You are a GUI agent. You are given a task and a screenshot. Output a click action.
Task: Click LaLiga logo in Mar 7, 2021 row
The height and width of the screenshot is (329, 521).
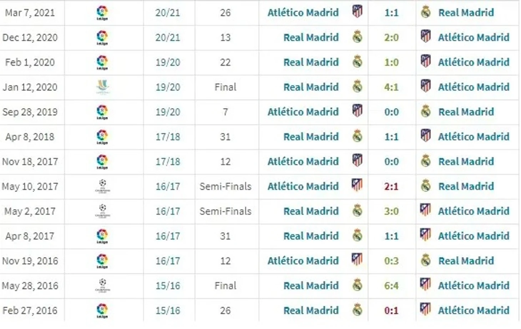click(102, 13)
